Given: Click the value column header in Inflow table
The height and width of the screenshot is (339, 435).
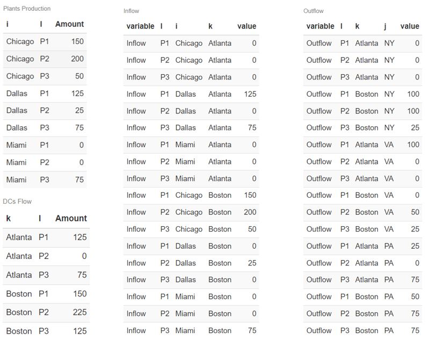Looking at the screenshot, I should pos(247,26).
